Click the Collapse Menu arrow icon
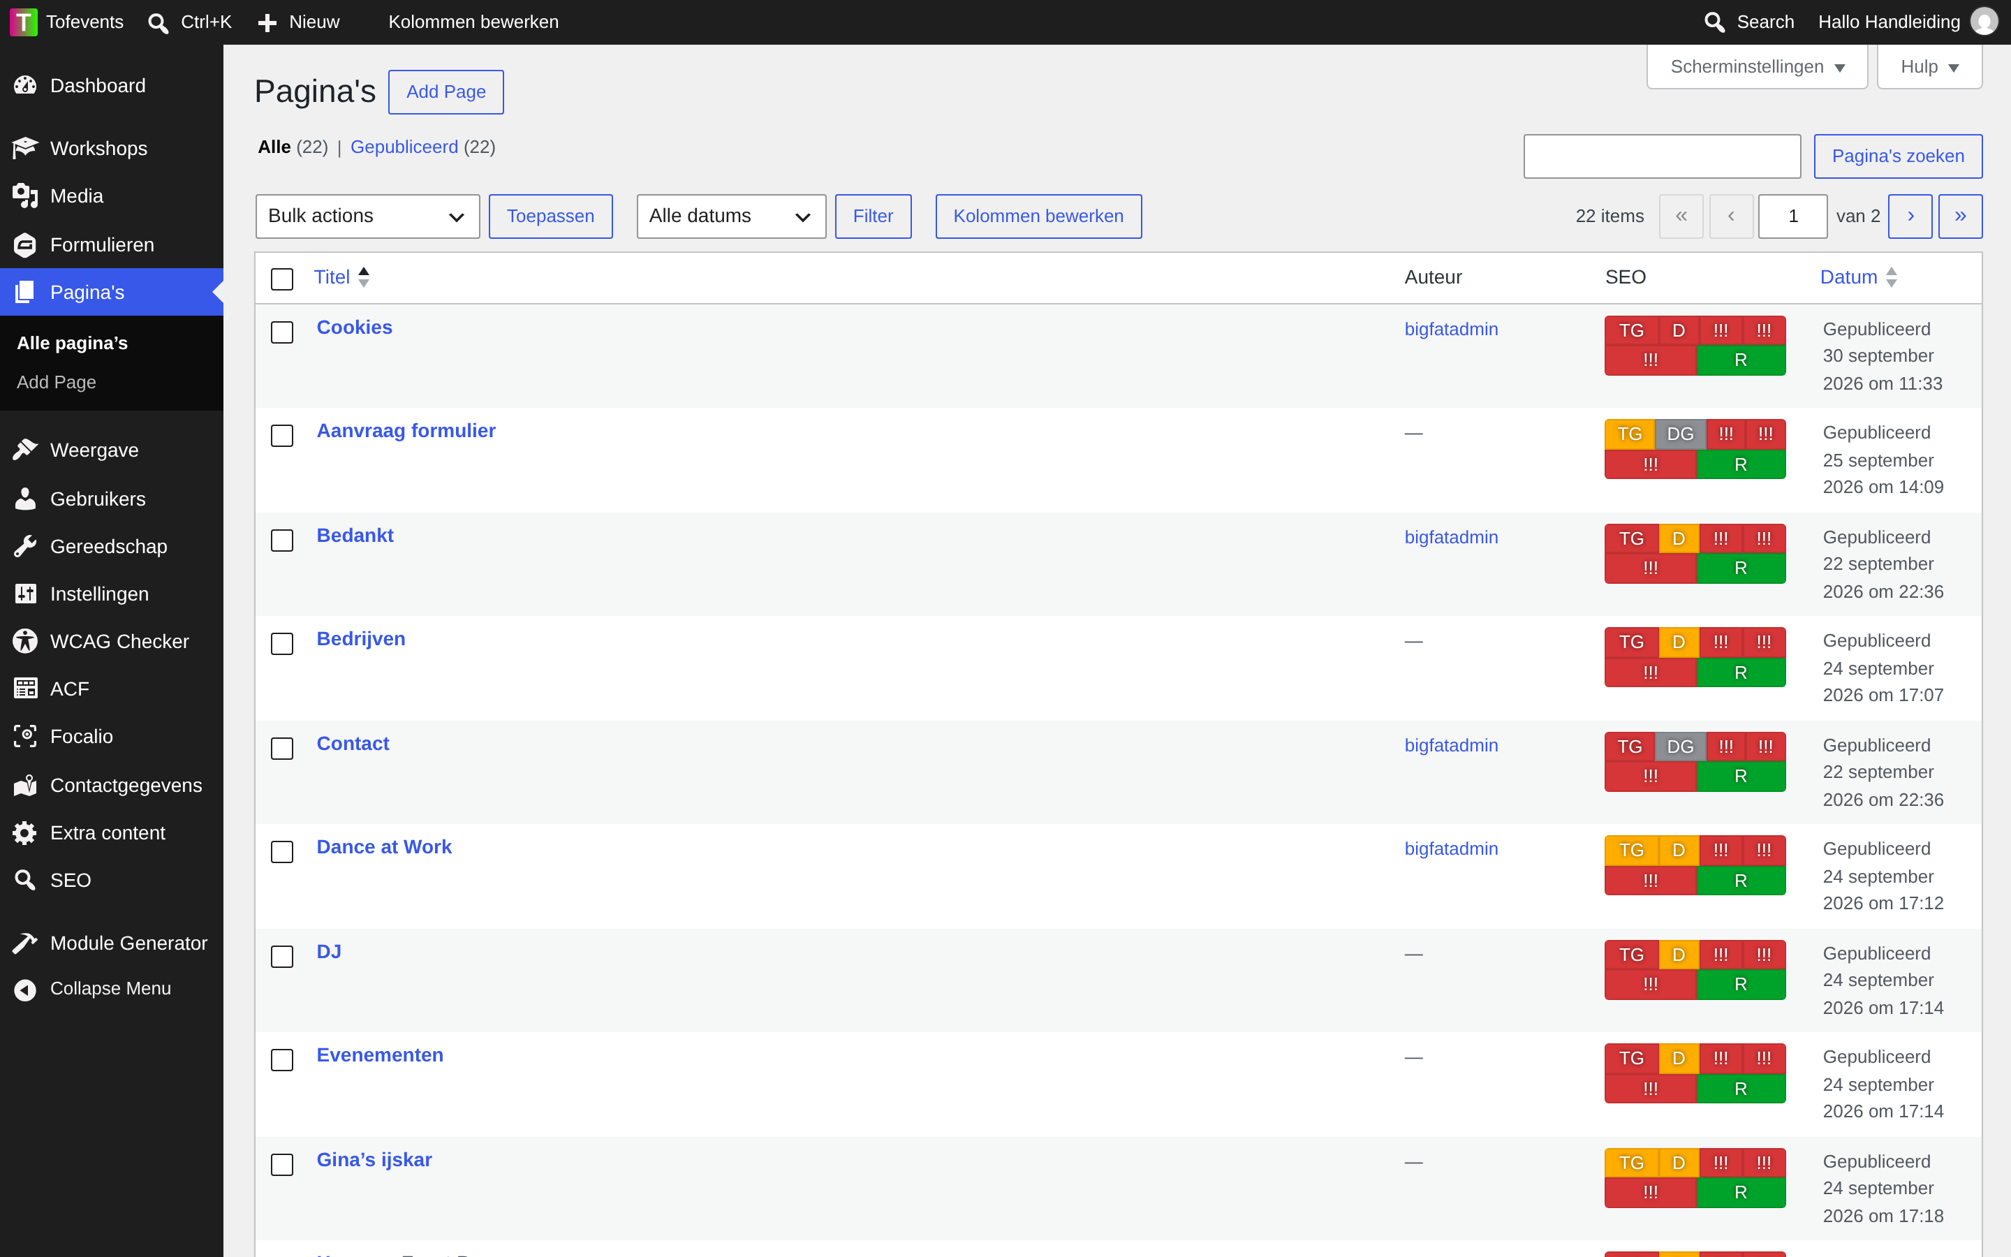This screenshot has height=1257, width=2011. 26,990
